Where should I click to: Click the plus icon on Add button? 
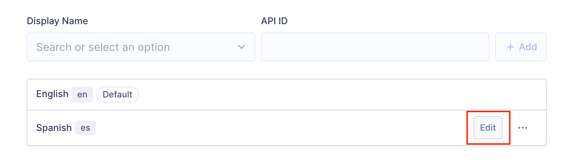click(x=510, y=47)
